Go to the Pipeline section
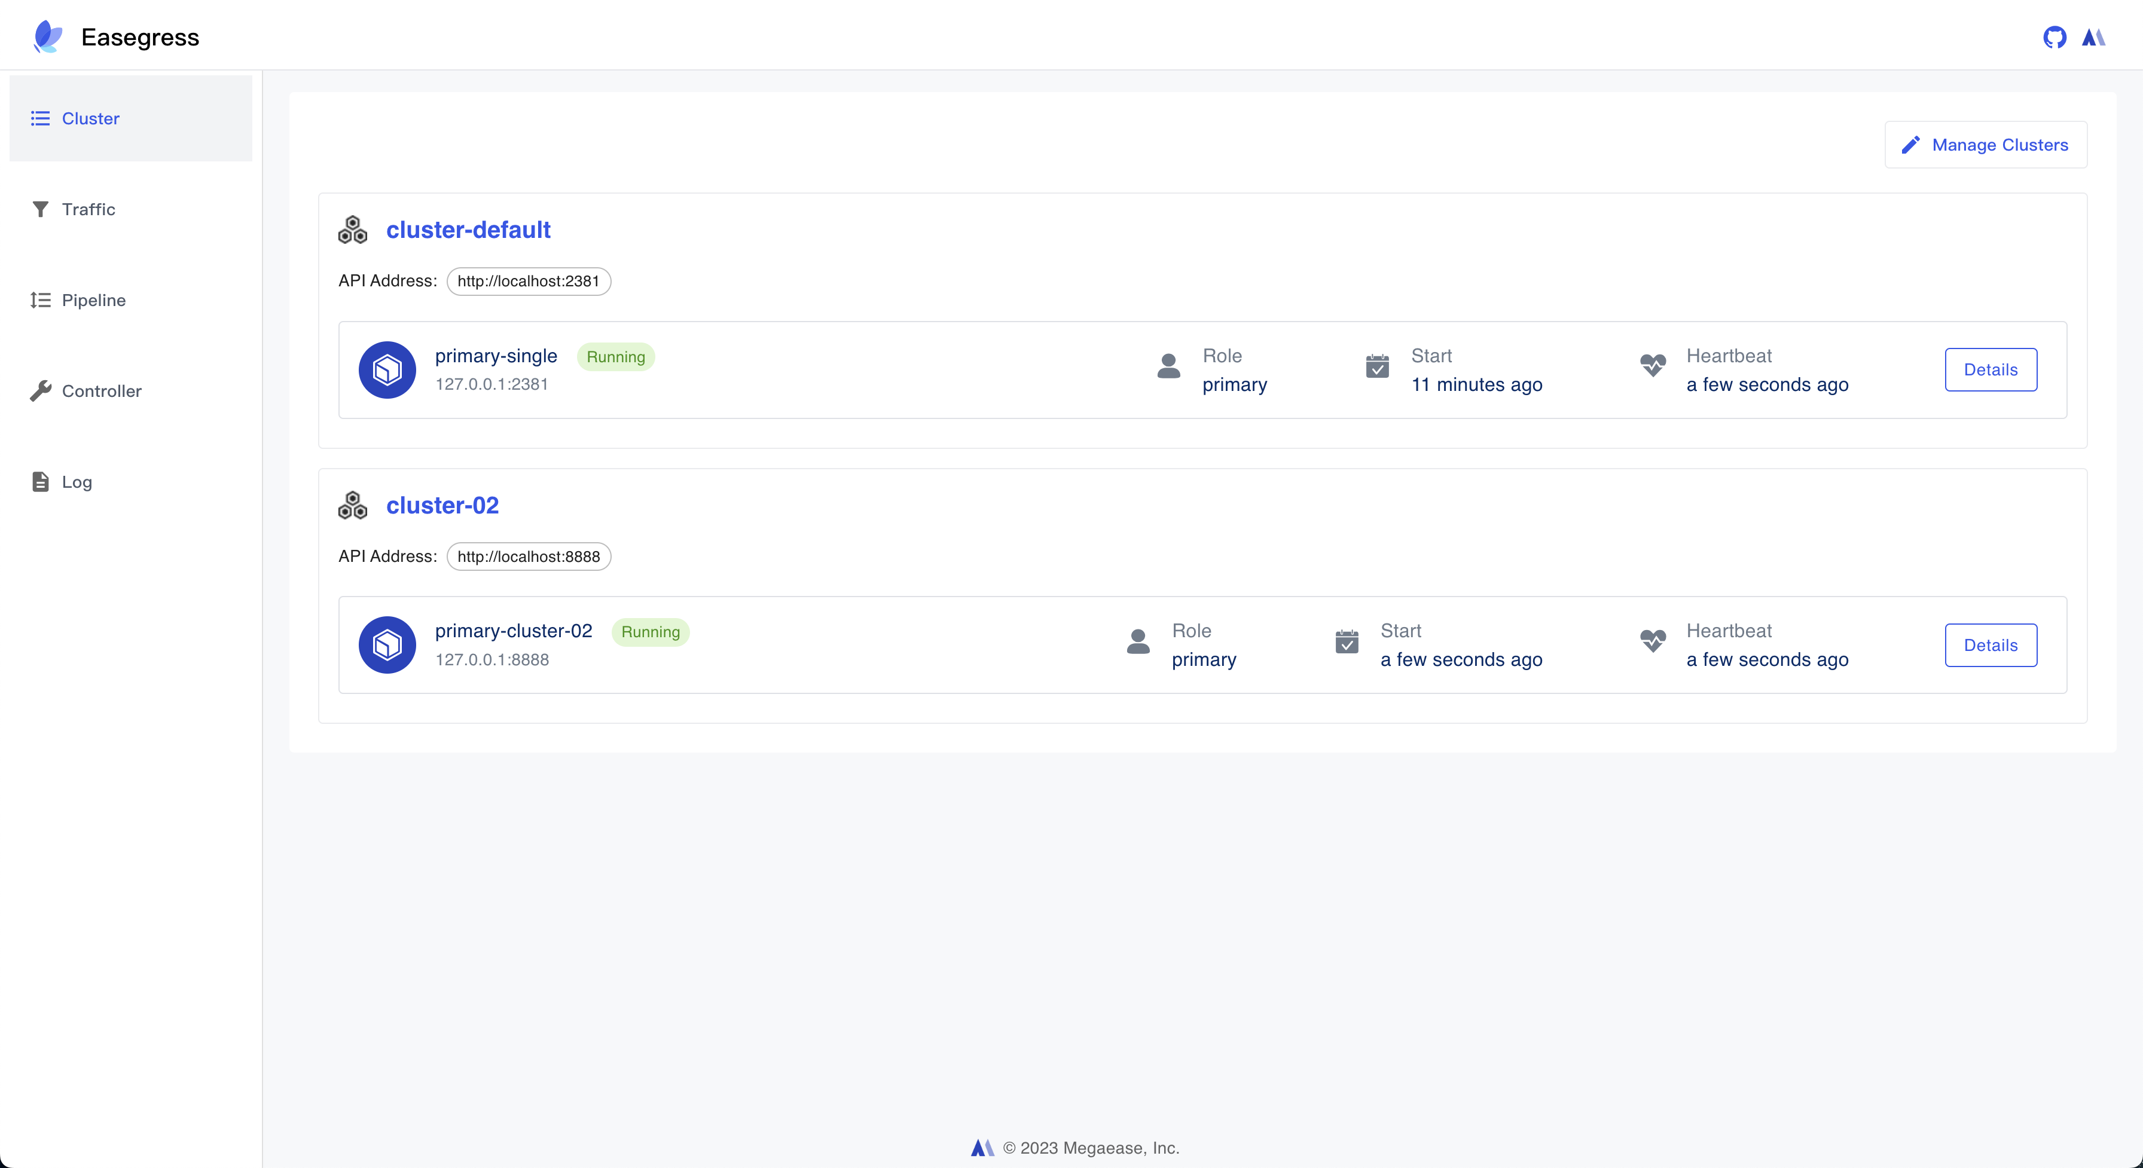 (x=93, y=300)
